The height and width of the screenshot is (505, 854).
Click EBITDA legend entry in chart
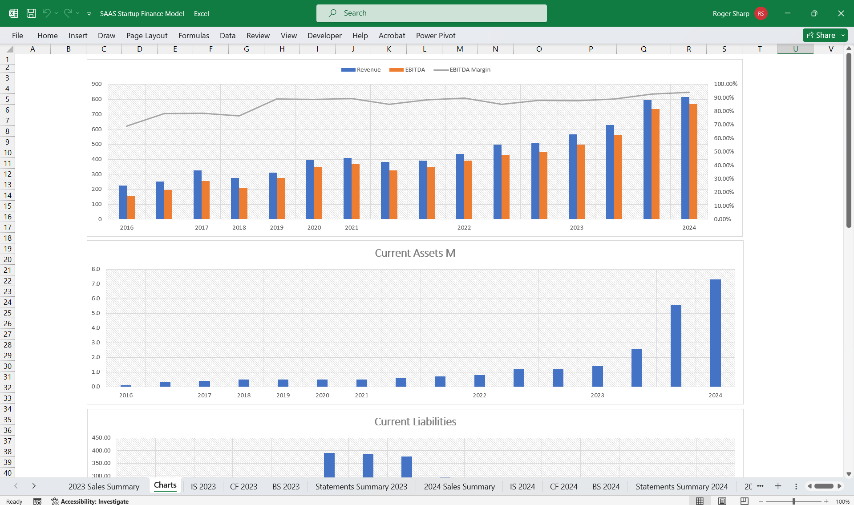point(407,70)
